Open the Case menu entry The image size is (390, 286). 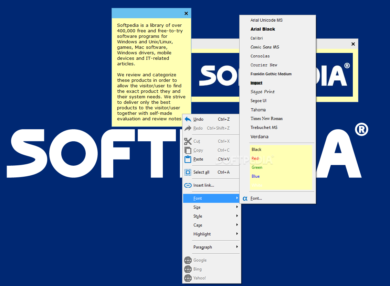(211, 225)
